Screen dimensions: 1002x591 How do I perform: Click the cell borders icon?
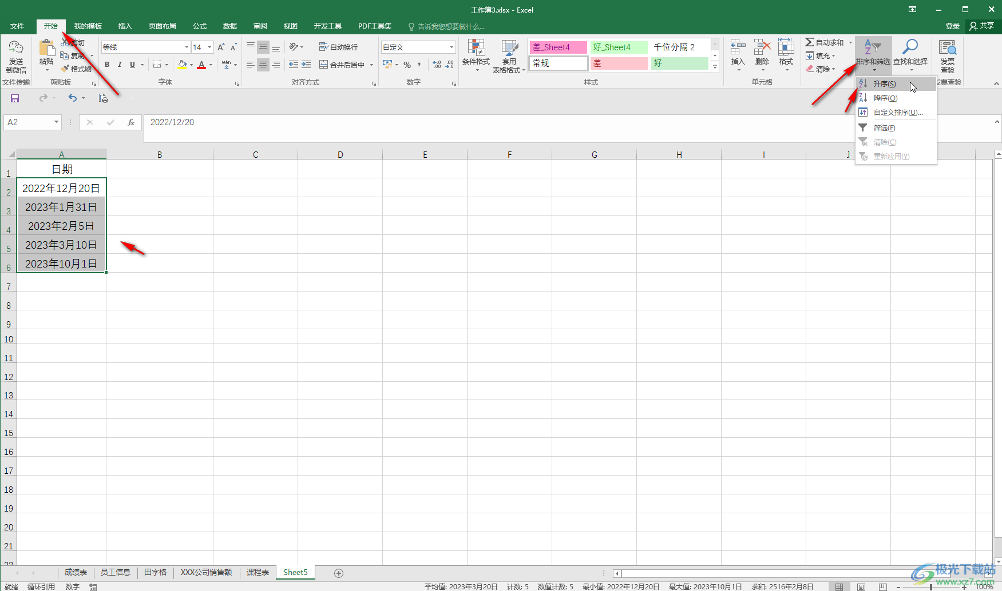(x=157, y=65)
